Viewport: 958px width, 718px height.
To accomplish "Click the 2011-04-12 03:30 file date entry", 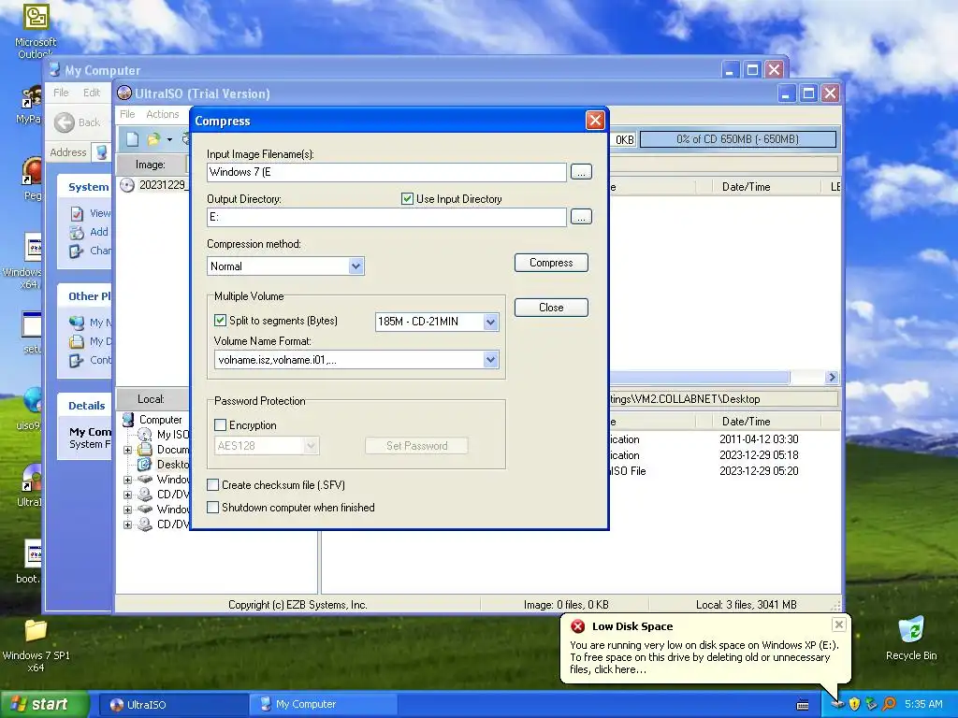I will [759, 439].
